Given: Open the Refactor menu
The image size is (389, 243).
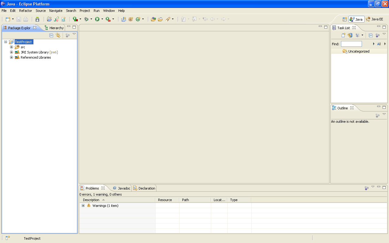Looking at the screenshot, I should [26, 11].
